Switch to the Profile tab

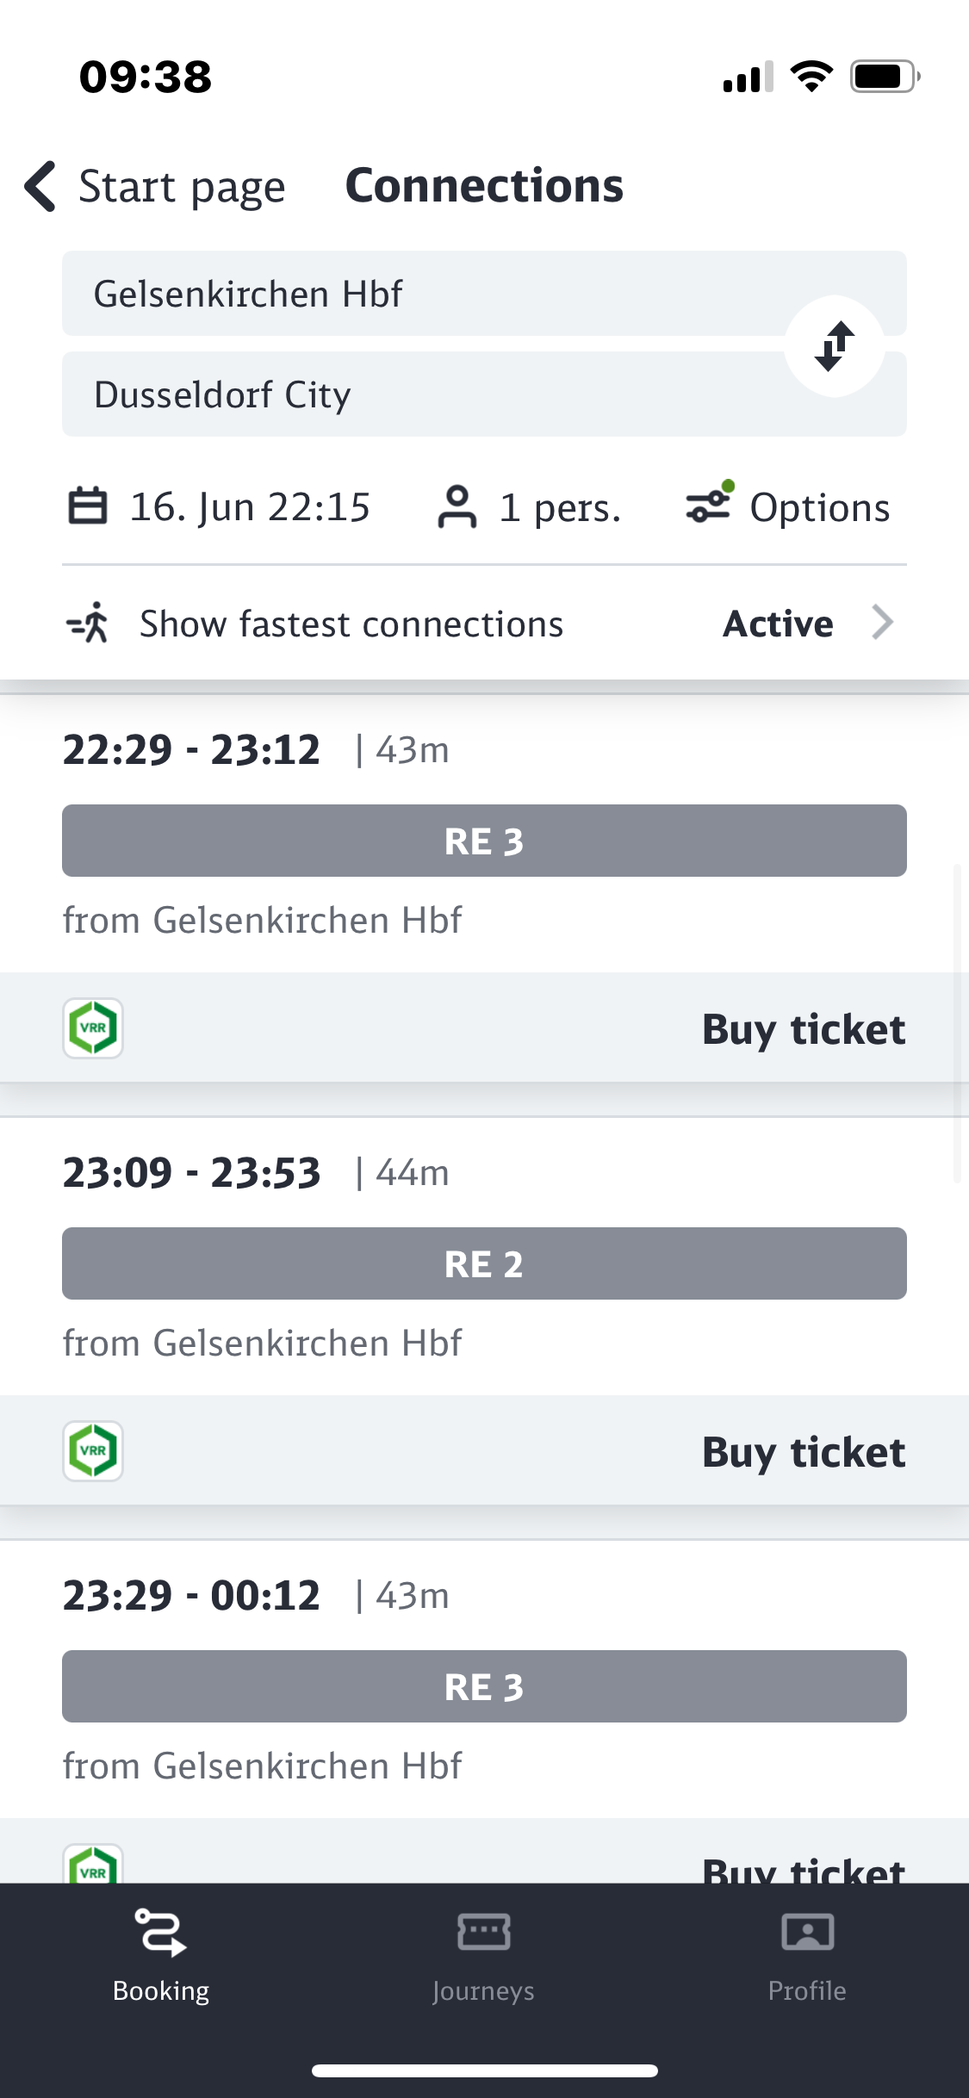tap(807, 1955)
